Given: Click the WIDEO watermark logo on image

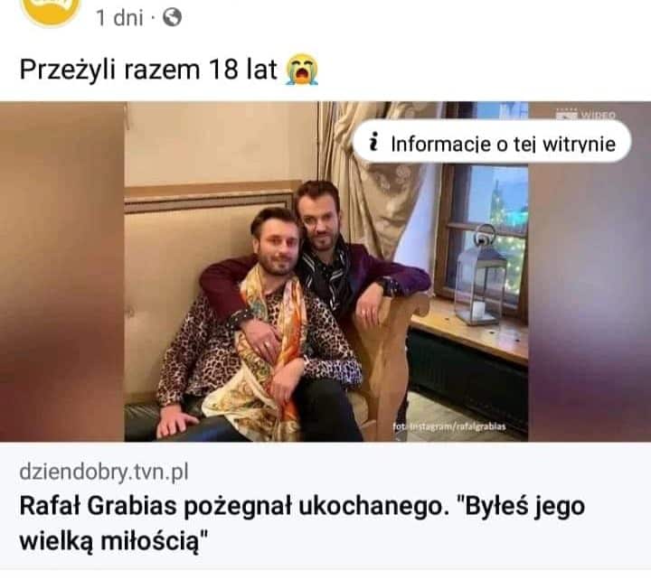Looking at the screenshot, I should coord(585,115).
